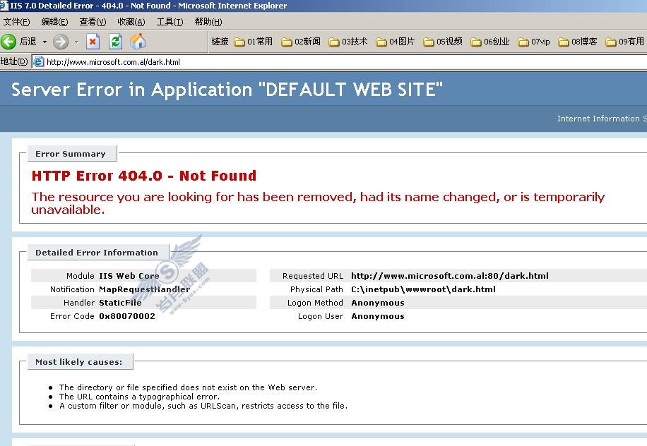This screenshot has width=647, height=446.
Task: Click the 'Most likely causes:' section label
Action: click(x=79, y=362)
